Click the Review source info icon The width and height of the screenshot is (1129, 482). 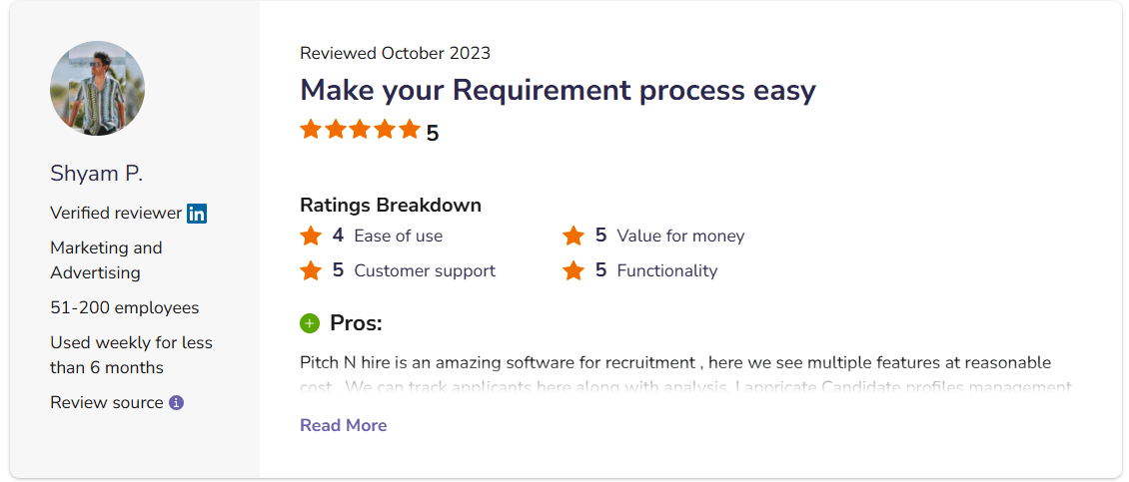[x=177, y=403]
